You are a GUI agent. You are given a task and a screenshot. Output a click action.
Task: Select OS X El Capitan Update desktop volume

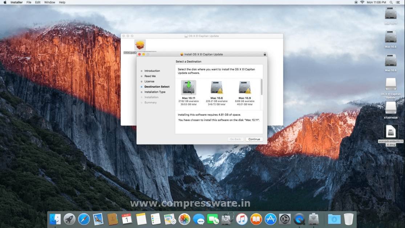(390, 84)
